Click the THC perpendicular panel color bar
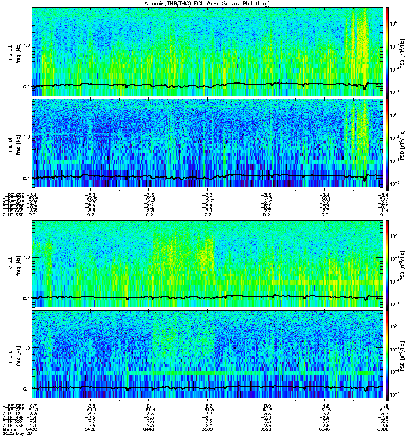The height and width of the screenshot is (437, 409). coord(387,265)
